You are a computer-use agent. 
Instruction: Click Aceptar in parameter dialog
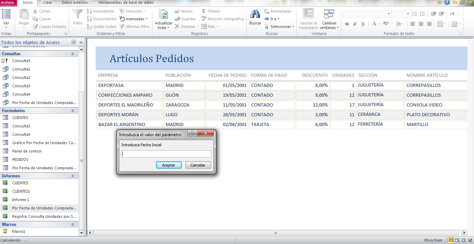point(169,165)
